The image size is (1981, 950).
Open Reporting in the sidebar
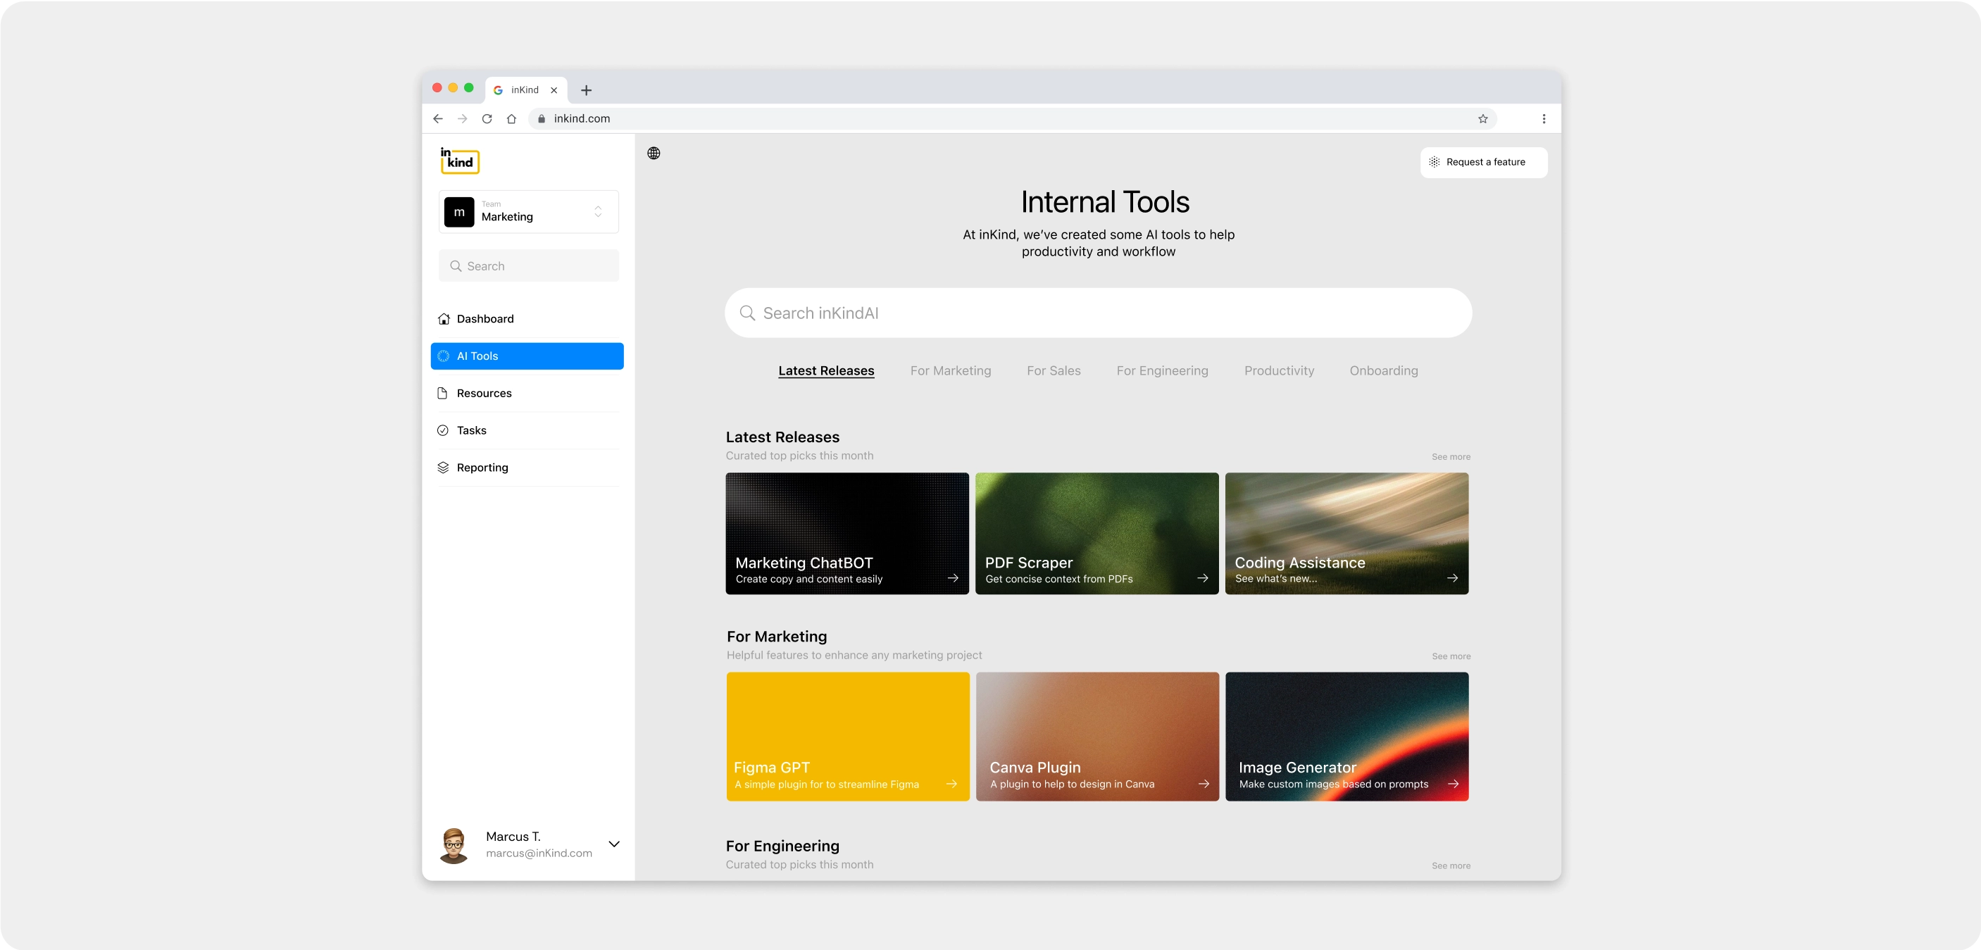[527, 467]
